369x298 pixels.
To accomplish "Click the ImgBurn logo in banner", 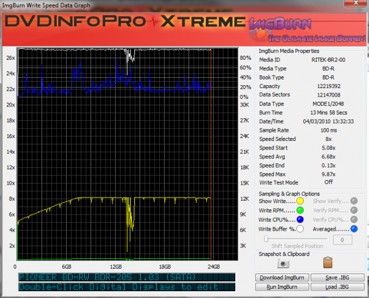I will coord(307,30).
